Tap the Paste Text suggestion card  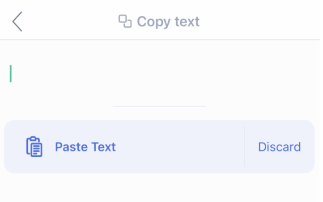click(x=125, y=147)
